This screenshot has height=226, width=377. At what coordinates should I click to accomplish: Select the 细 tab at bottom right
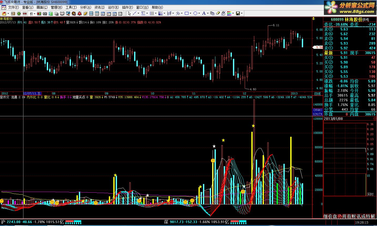(325, 216)
